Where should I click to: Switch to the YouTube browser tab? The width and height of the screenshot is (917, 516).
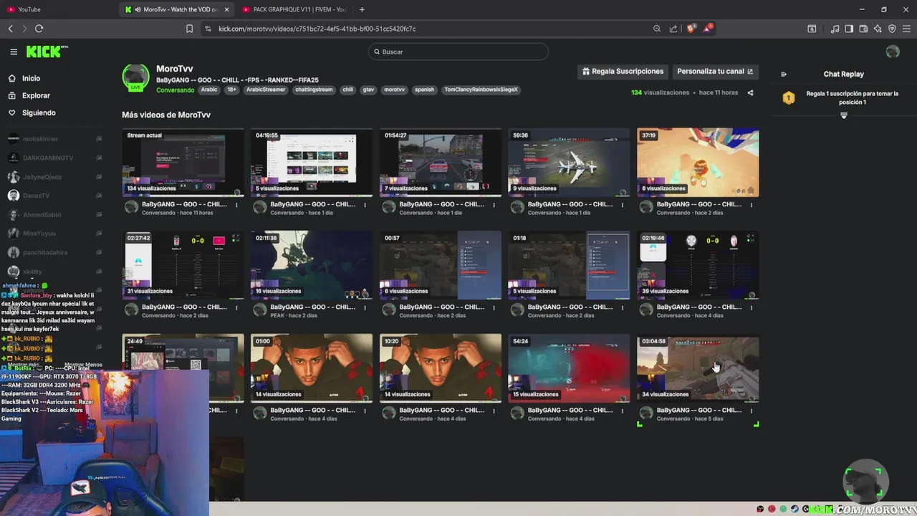click(x=57, y=9)
